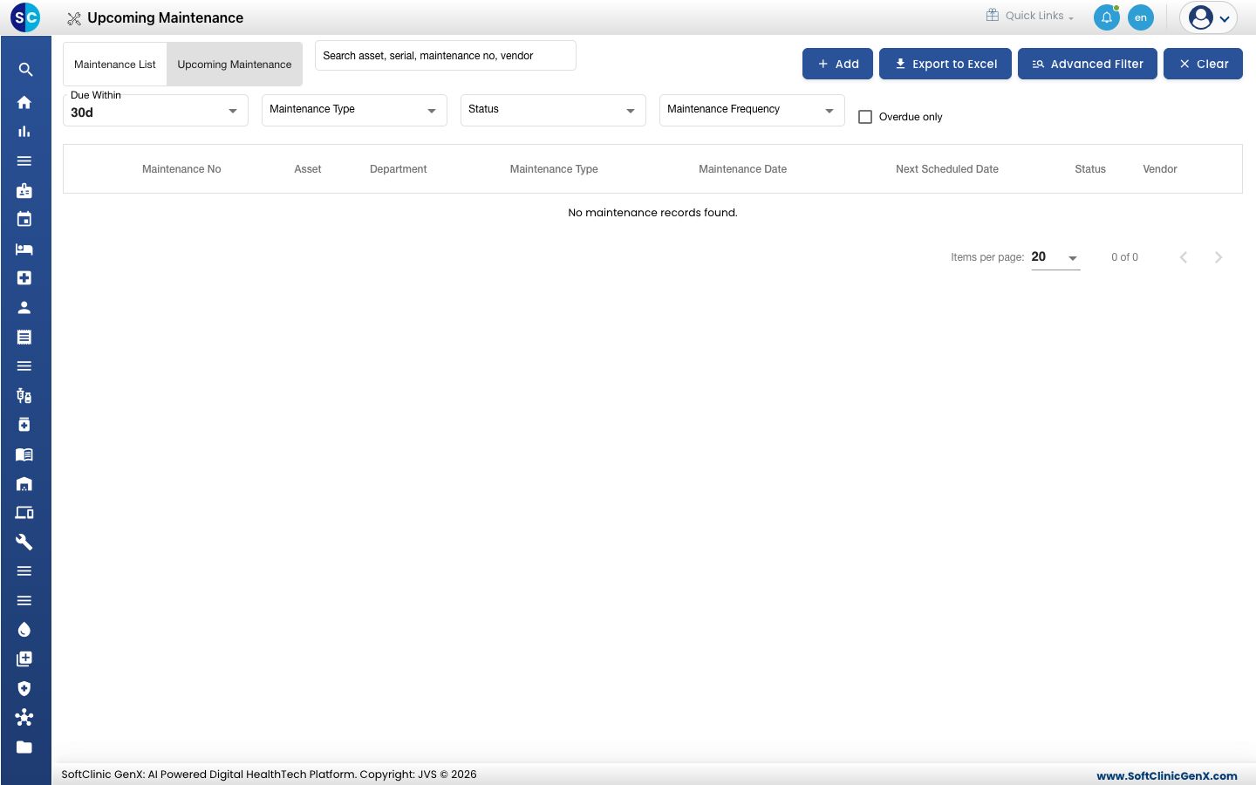Viewport: 1256px width, 785px height.
Task: Open the warehouse icon in the sidebar
Action: [24, 483]
